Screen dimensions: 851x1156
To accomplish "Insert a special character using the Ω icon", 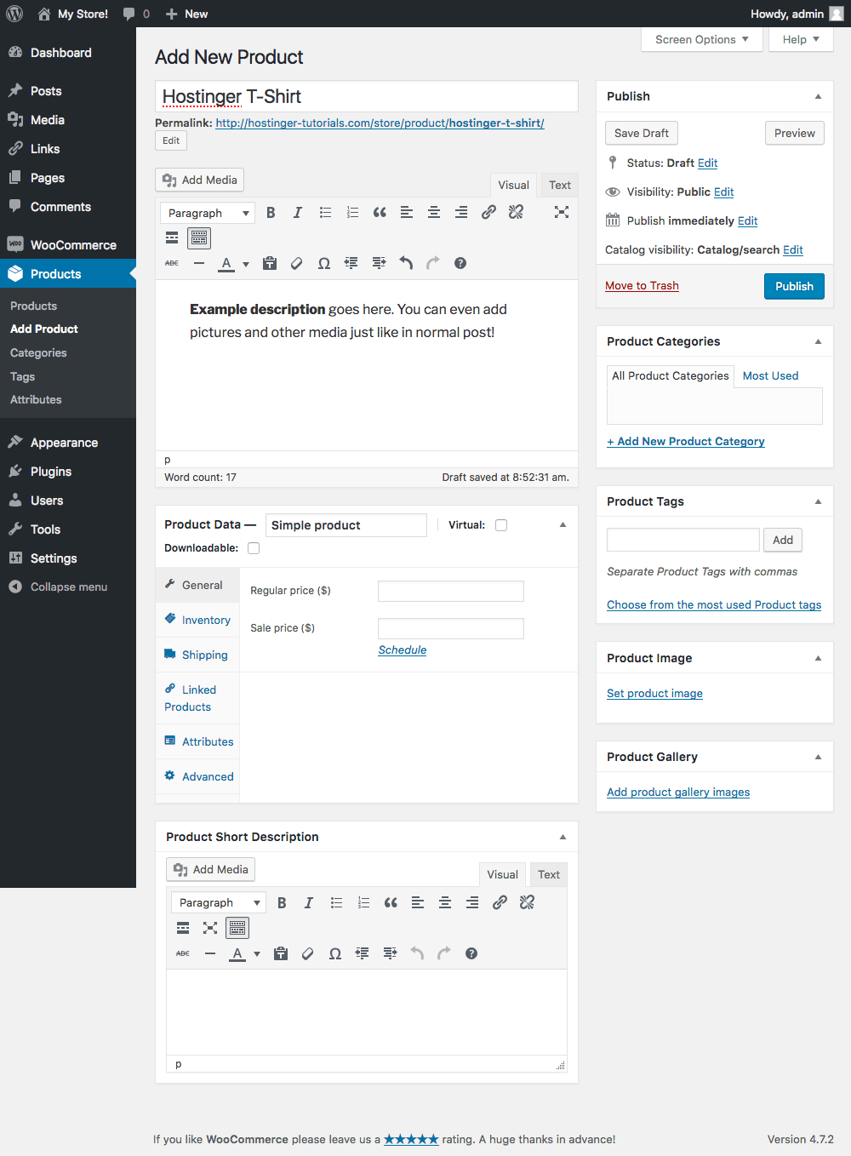I will 324,263.
